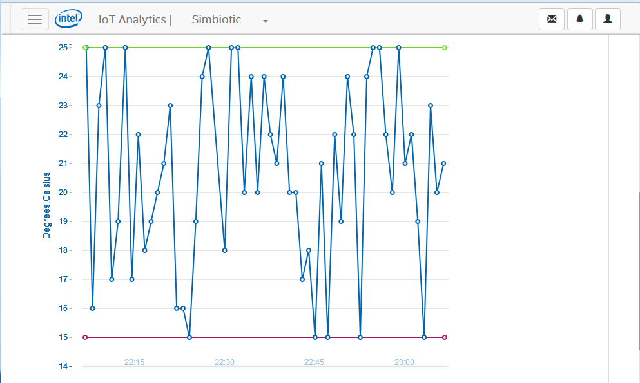Click the 25 mark on the temperature axis
This screenshot has height=383, width=640.
(x=62, y=47)
